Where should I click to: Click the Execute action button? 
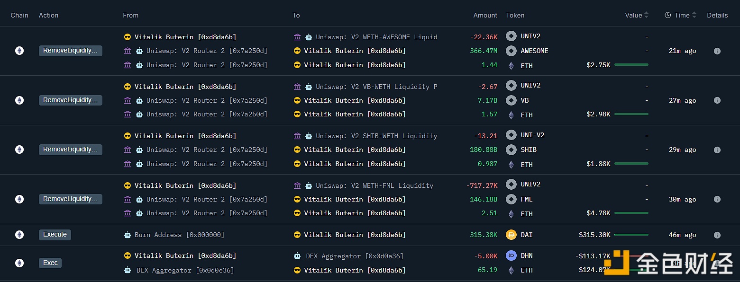pyautogui.click(x=55, y=235)
